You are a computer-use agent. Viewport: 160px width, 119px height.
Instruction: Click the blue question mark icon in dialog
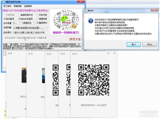pyautogui.click(x=91, y=21)
